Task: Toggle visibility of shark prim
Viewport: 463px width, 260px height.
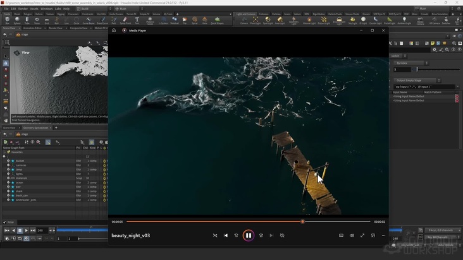Action: coord(8,191)
